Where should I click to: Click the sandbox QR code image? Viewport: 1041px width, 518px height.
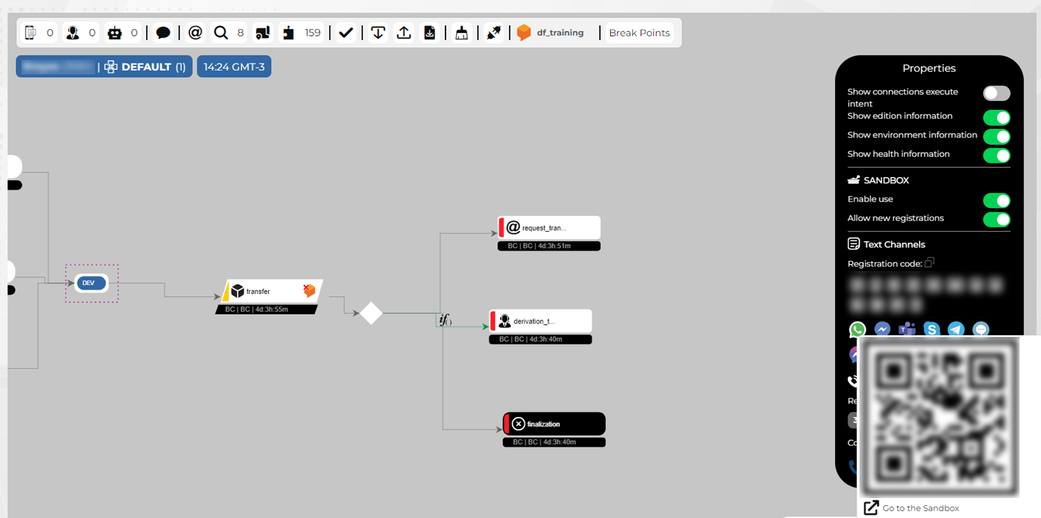pos(940,417)
